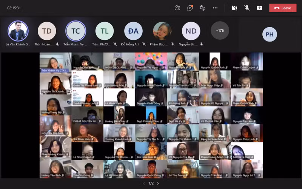The height and width of the screenshot is (189, 302).
Task: Click the TD avatar of Thân Hoàn
Action: [47, 31]
